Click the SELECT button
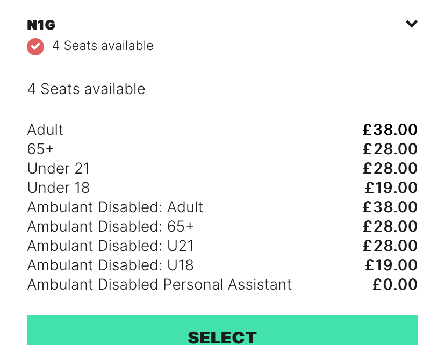Viewport: 445px width, 345px height. (223, 330)
